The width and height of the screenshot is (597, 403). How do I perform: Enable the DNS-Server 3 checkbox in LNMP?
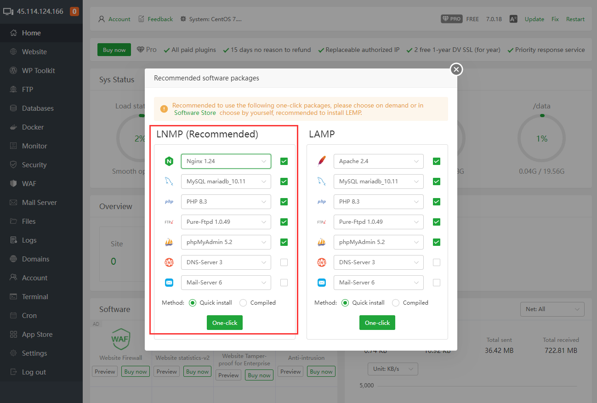[284, 262]
